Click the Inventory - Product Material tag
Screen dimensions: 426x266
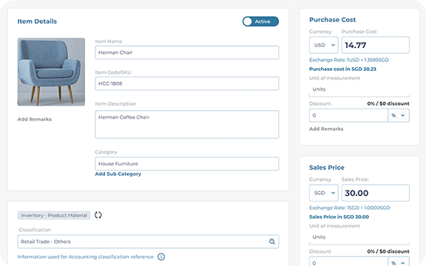click(54, 215)
